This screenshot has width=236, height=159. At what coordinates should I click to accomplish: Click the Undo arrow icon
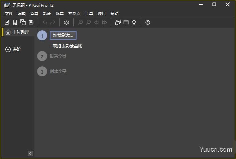point(45,23)
